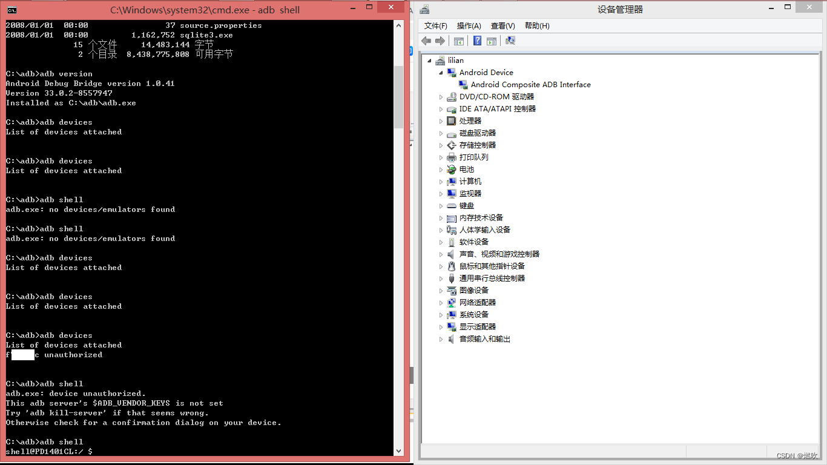
Task: Open the 操作(A) menu
Action: click(x=469, y=25)
